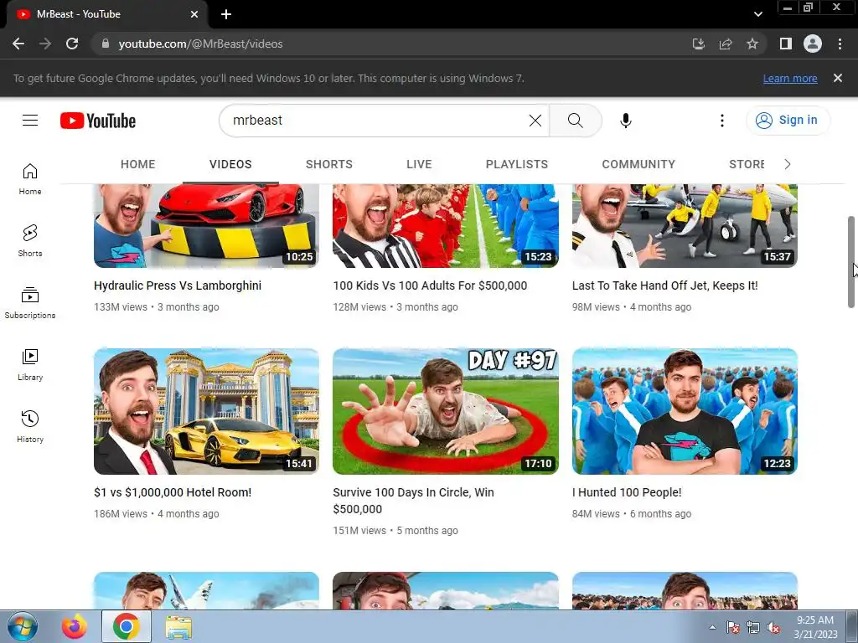Go back with browser back arrow
Viewport: 858px width, 643px height.
click(x=18, y=44)
